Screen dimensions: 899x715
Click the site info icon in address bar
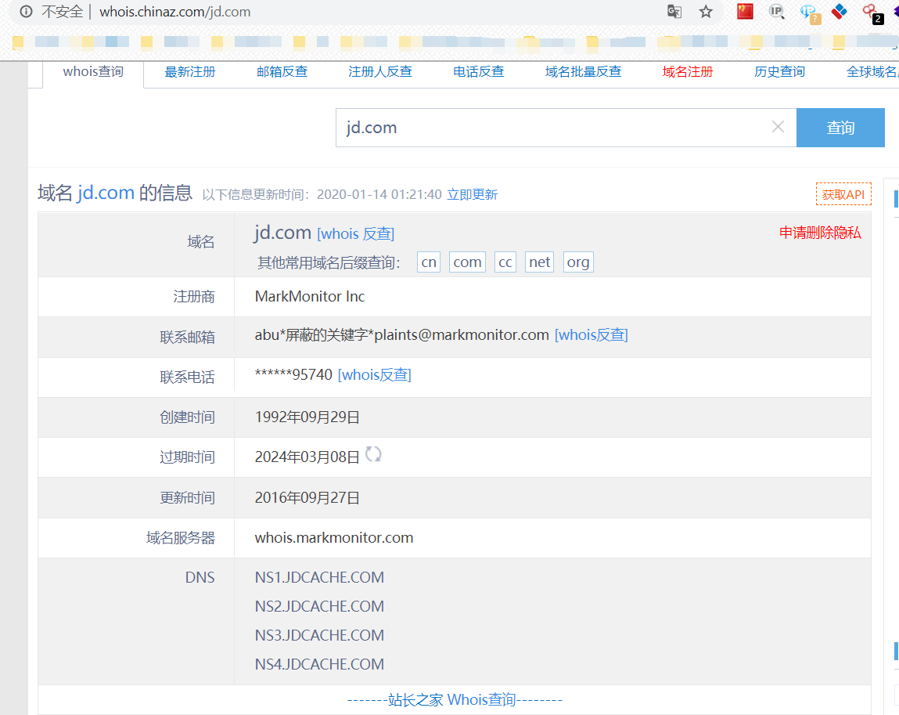(26, 12)
